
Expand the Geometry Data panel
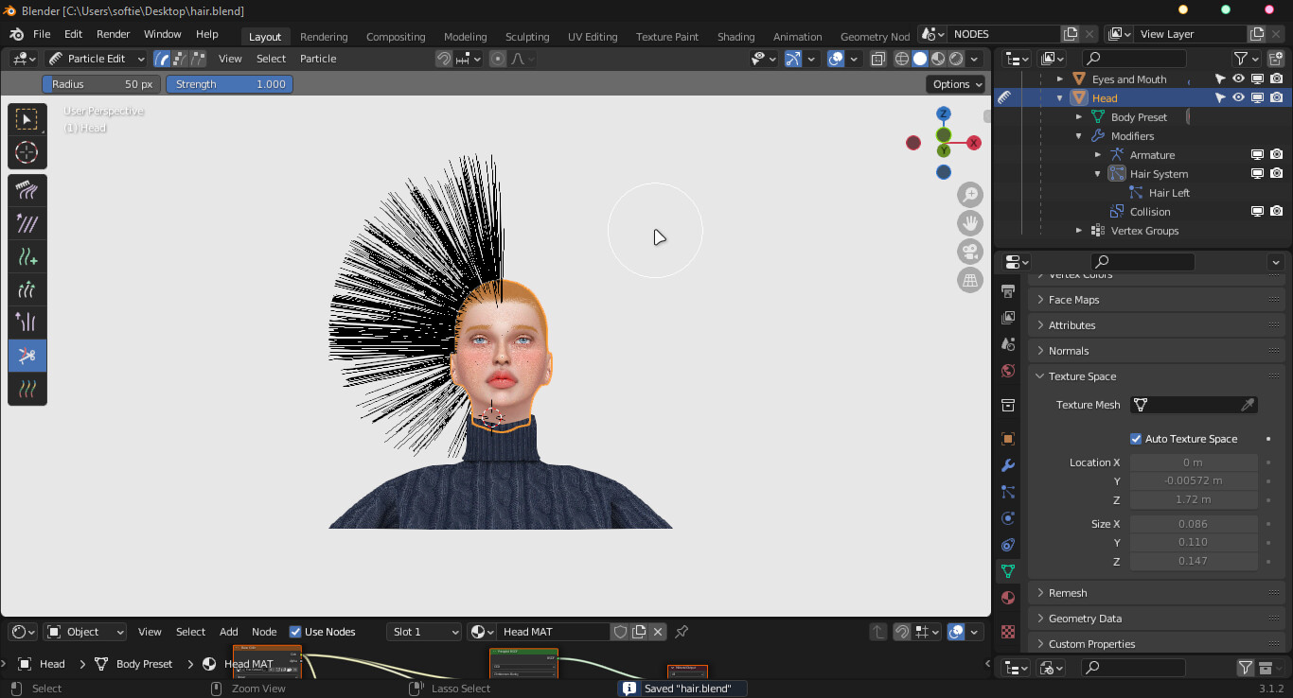point(1157,619)
